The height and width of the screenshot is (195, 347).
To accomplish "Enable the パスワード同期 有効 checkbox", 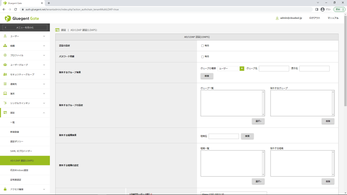I will pos(202,56).
